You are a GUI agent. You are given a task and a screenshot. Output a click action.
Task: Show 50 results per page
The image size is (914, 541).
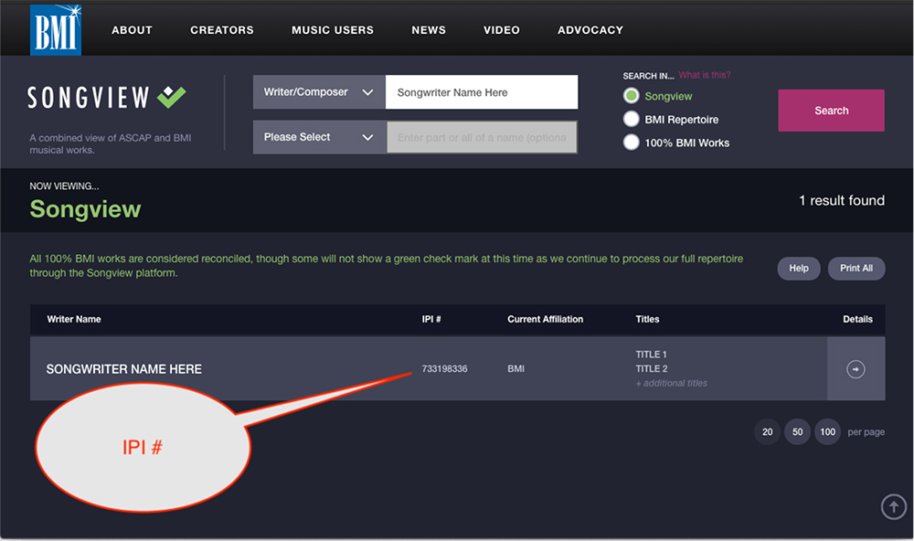797,431
